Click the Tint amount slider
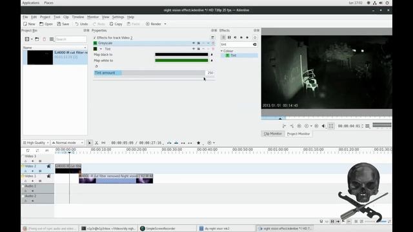 pos(150,73)
